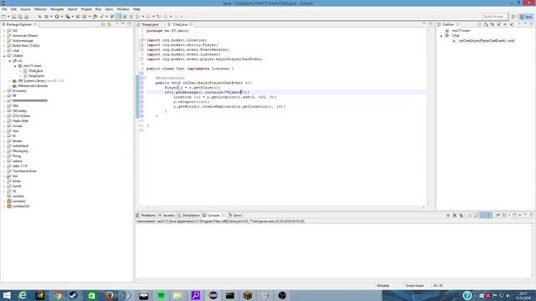Open the Navigate menu
Screen dimensions: 536x301
click(57, 9)
